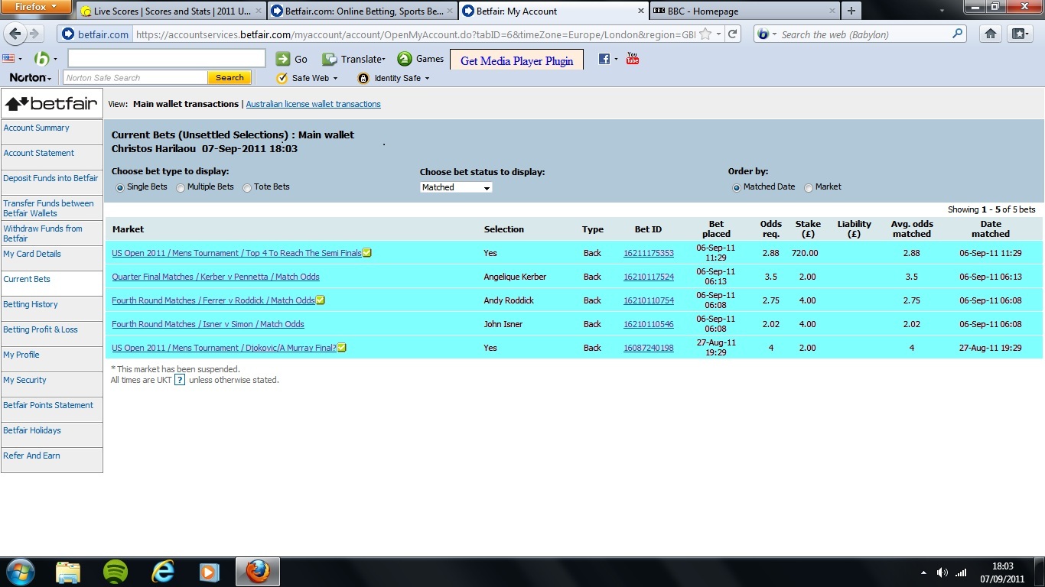Go back with the browser back arrow
This screenshot has height=587, width=1045.
[15, 34]
